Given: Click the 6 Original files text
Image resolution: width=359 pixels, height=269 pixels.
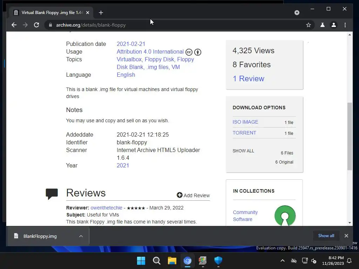Looking at the screenshot, I should (284, 162).
